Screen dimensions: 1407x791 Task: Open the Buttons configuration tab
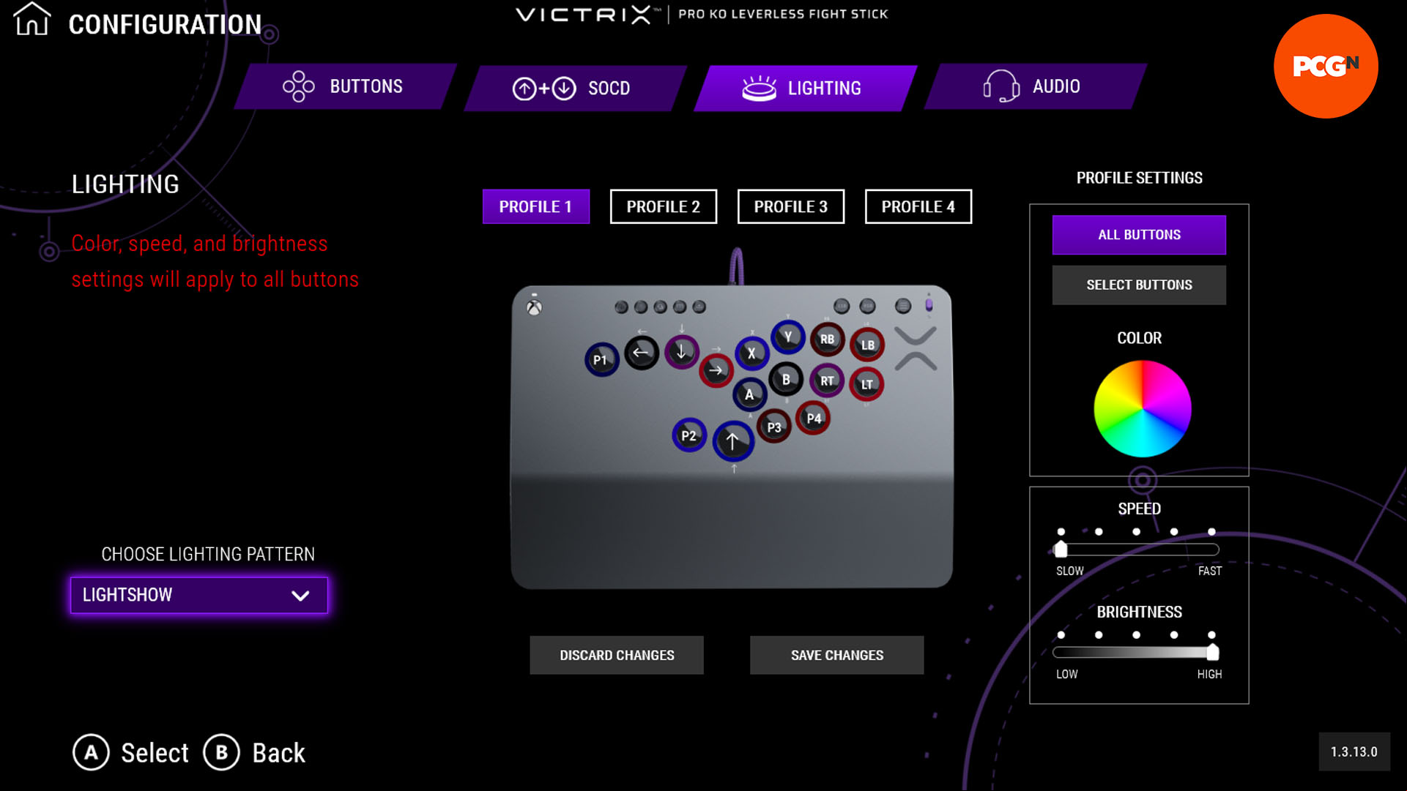click(345, 86)
